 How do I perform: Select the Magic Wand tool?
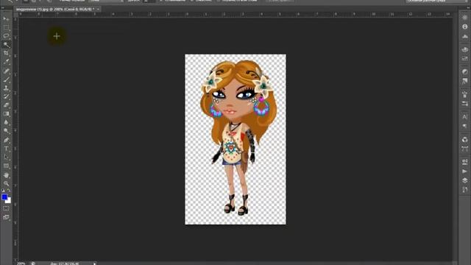pyautogui.click(x=6, y=45)
